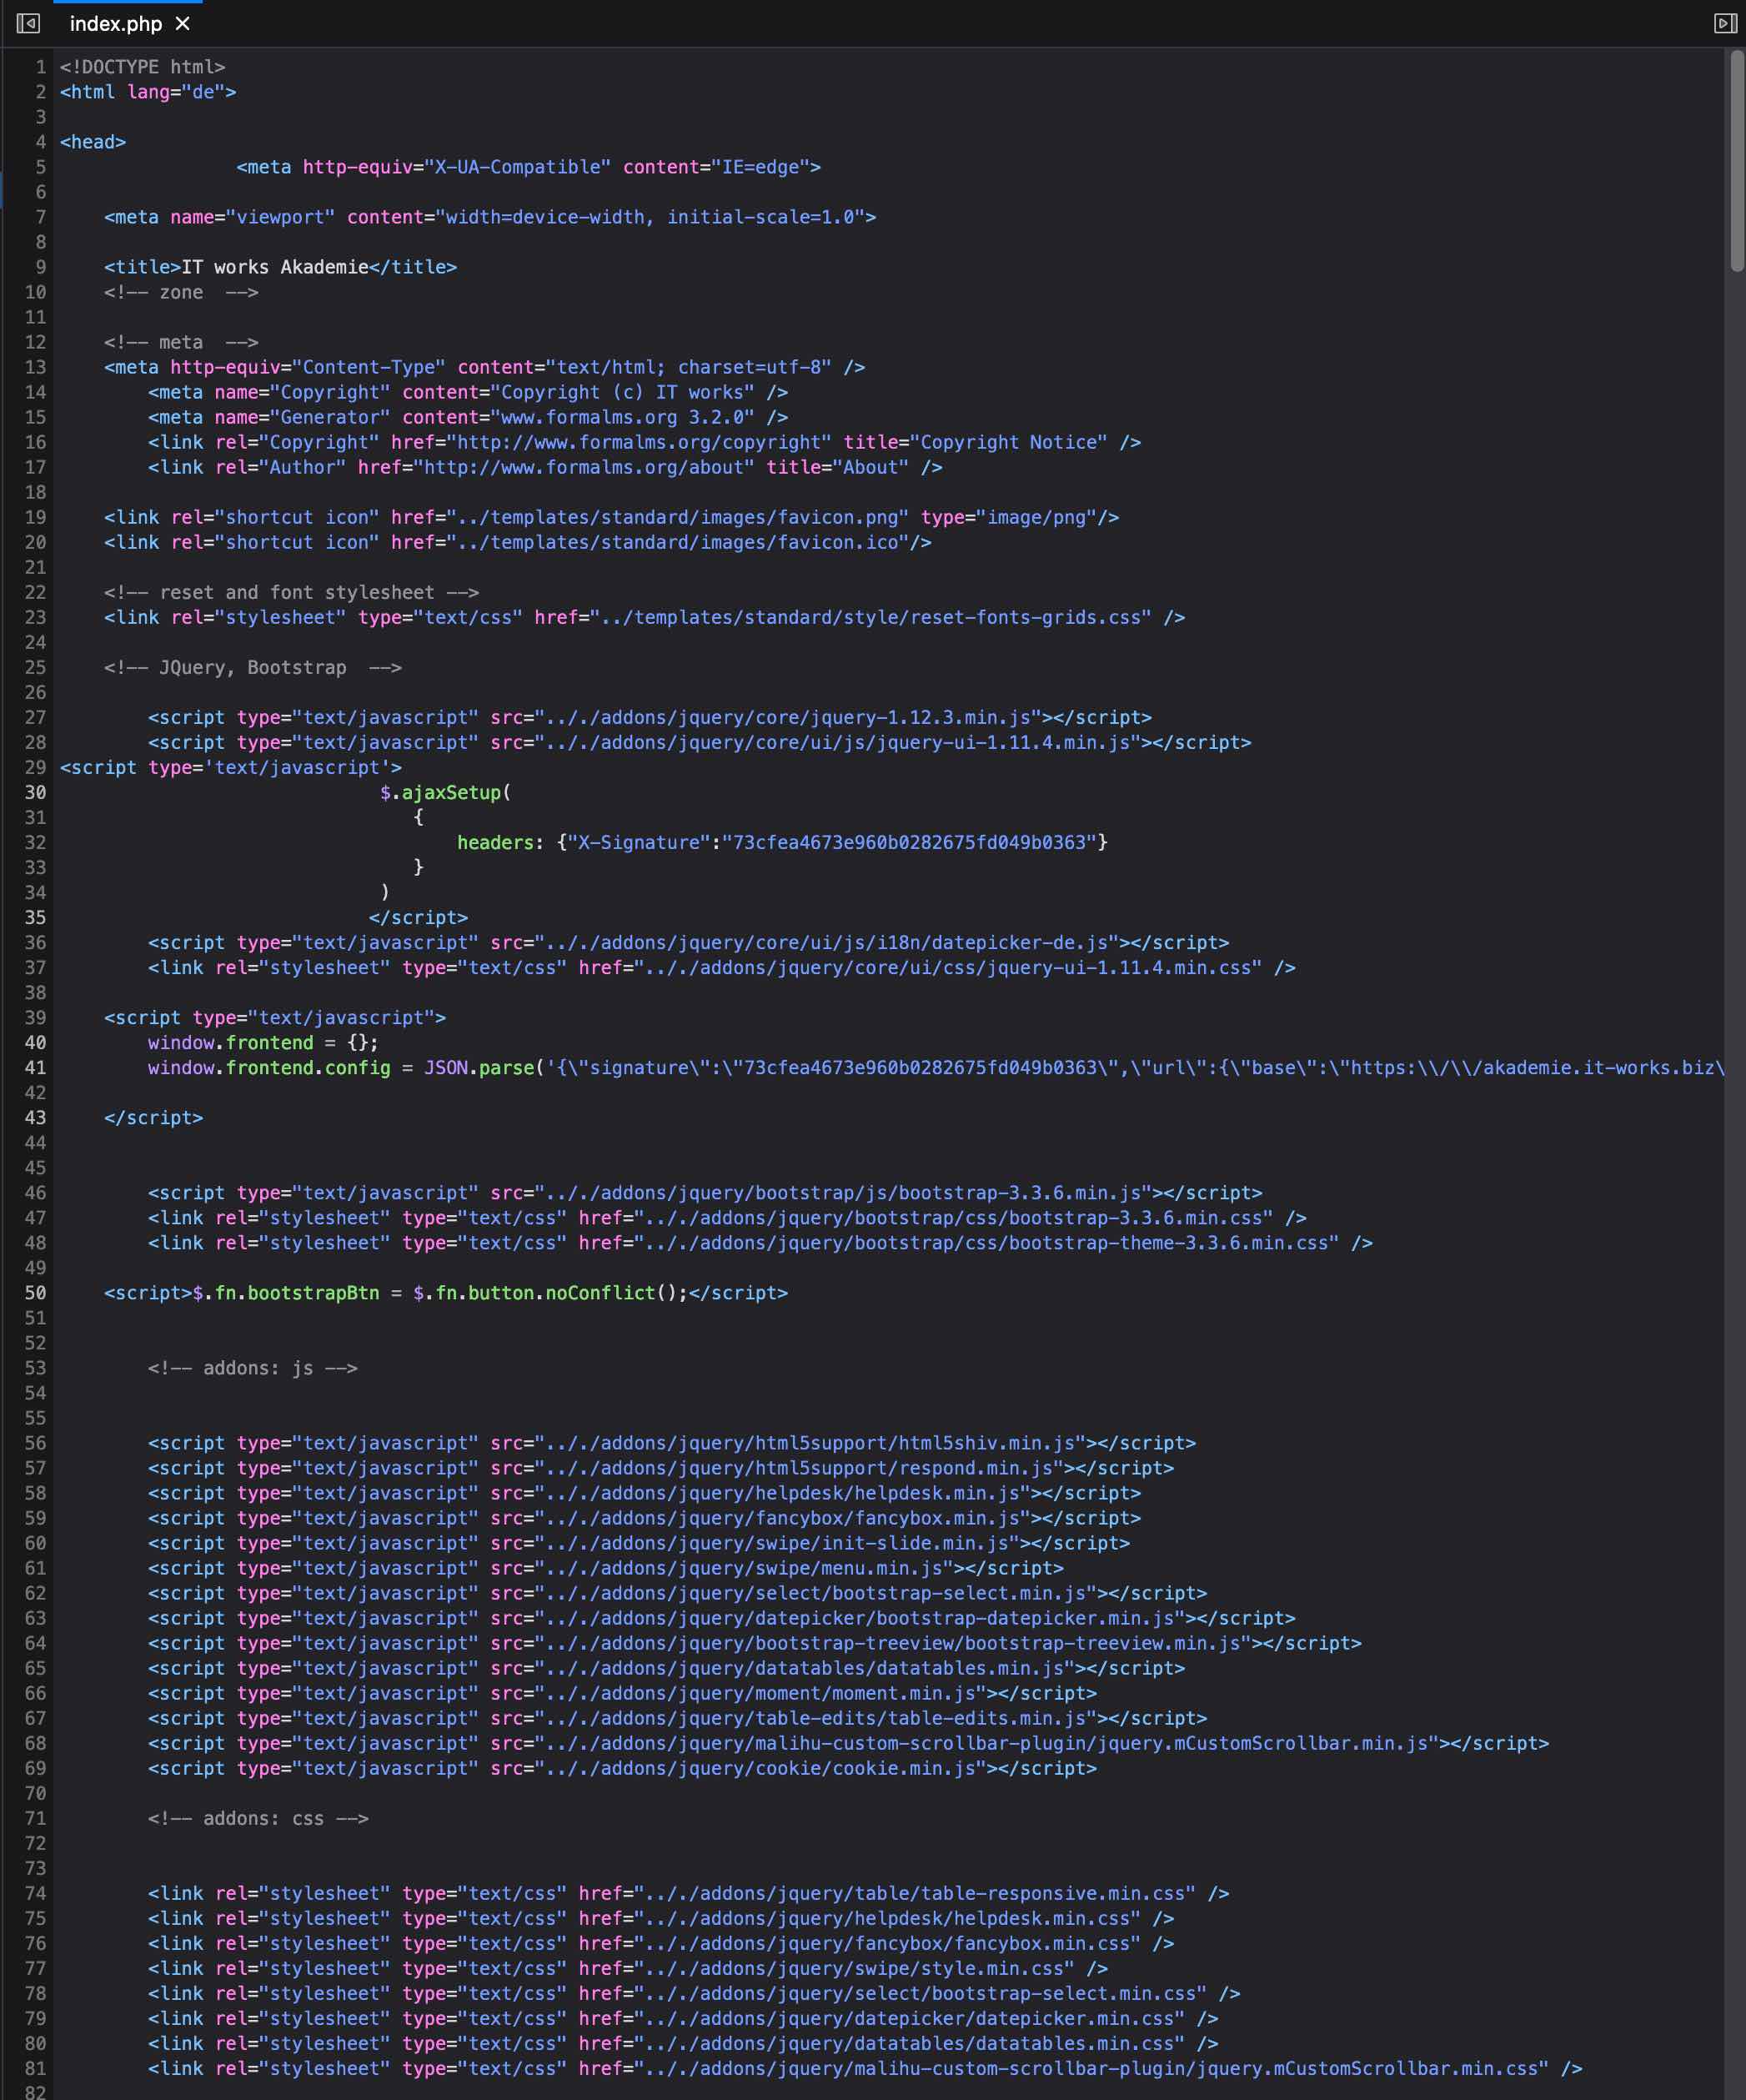The height and width of the screenshot is (2100, 1746).
Task: Toggle the left navigation sidebar icon
Action: (28, 23)
